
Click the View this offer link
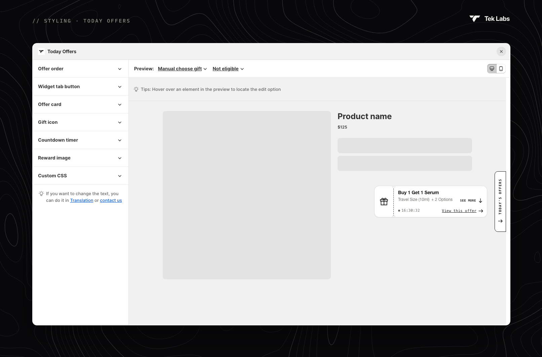459,211
